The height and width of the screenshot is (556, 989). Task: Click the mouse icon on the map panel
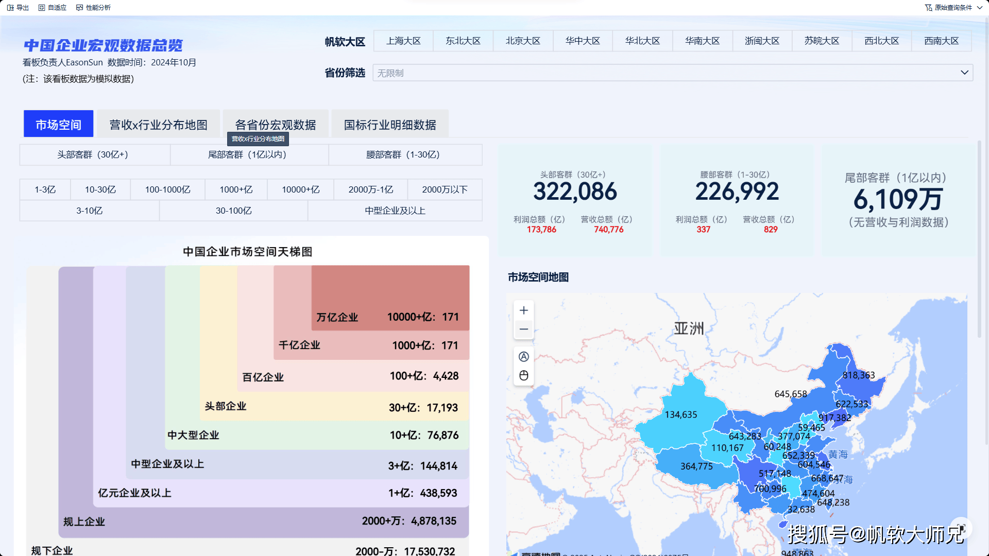(523, 375)
